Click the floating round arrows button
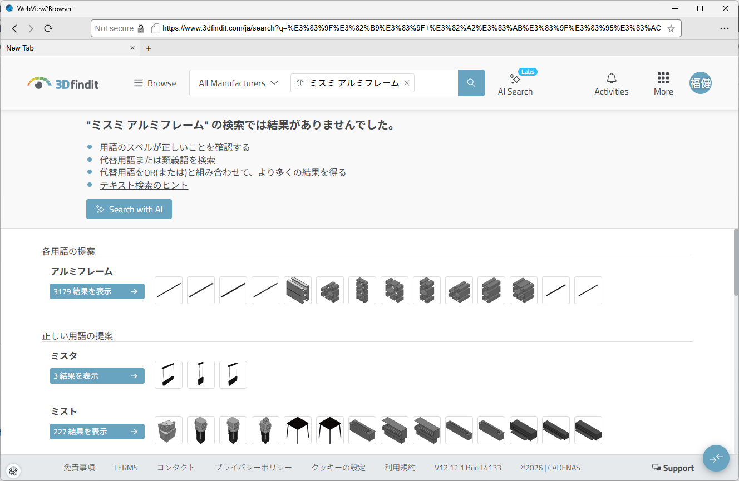The width and height of the screenshot is (739, 481). tap(716, 458)
